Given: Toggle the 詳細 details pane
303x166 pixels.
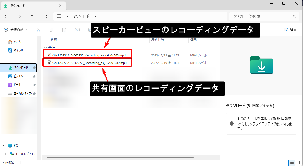Looking at the screenshot, I should coord(290,30).
